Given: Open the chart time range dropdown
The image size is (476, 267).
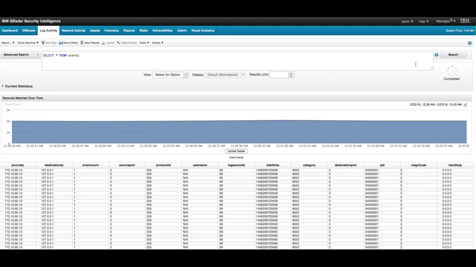Looking at the screenshot, I should tap(465, 105).
